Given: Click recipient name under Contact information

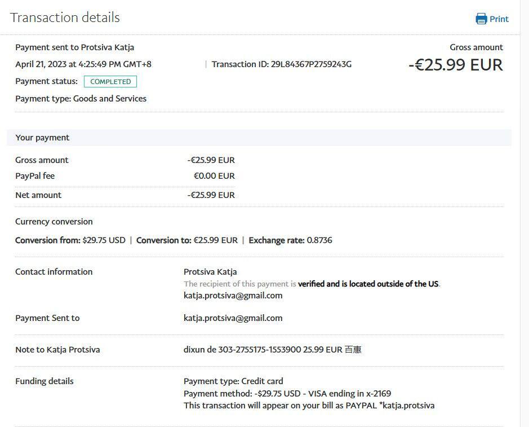Looking at the screenshot, I should pyautogui.click(x=210, y=272).
